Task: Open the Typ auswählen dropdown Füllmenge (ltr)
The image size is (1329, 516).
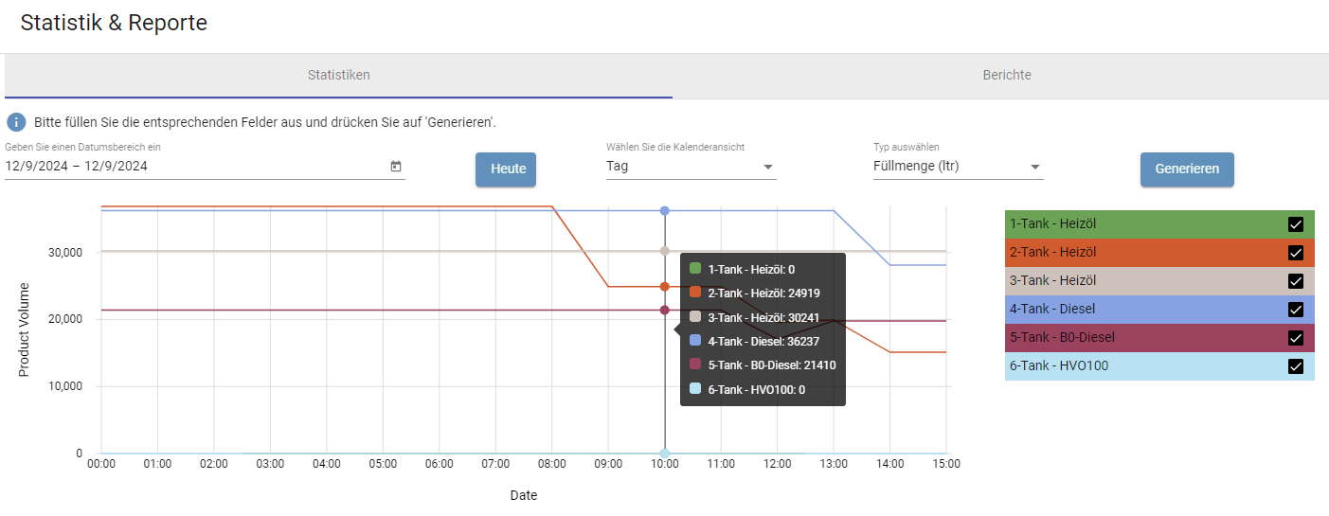Action: tap(958, 167)
